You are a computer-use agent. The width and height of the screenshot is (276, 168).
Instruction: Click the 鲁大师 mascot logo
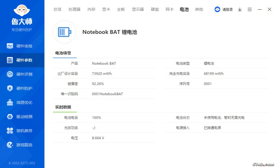click(22, 11)
